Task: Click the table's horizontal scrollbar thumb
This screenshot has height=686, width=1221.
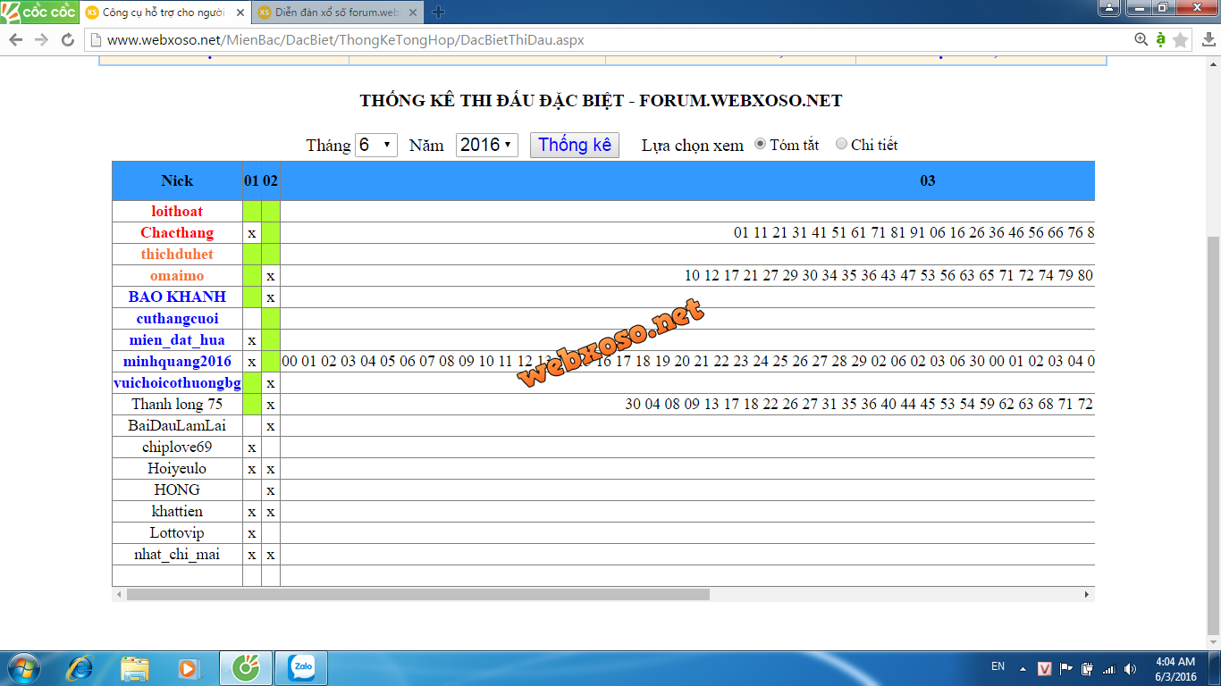Action: pyautogui.click(x=417, y=594)
